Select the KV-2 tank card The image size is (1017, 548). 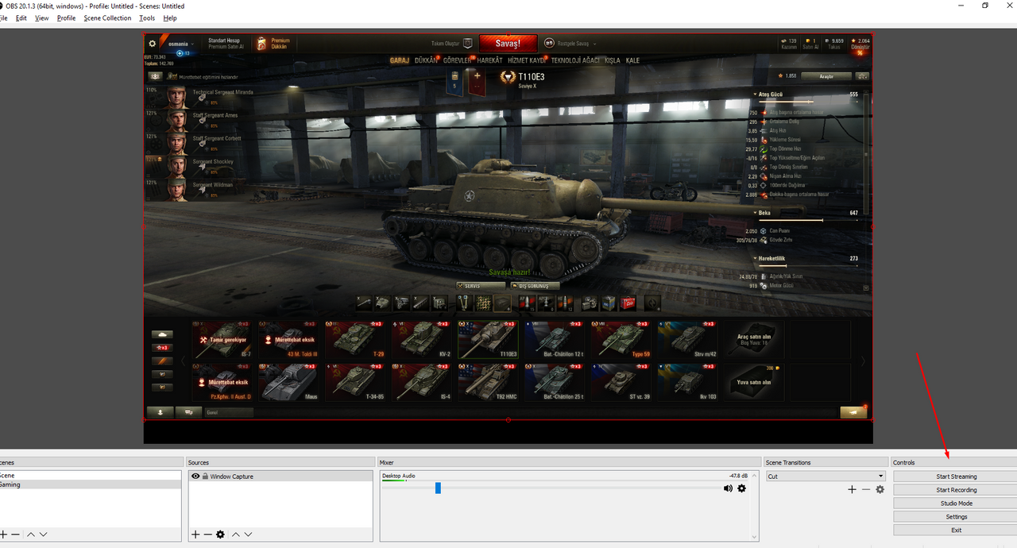422,339
